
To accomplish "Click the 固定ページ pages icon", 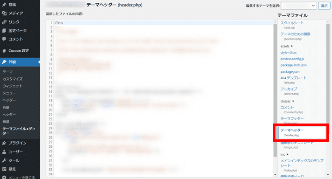I will [4, 31].
